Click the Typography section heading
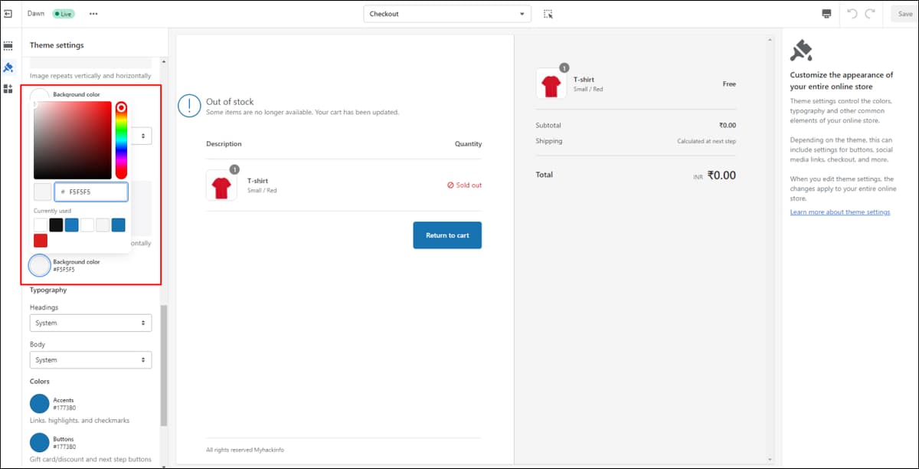The height and width of the screenshot is (469, 919). (x=48, y=290)
